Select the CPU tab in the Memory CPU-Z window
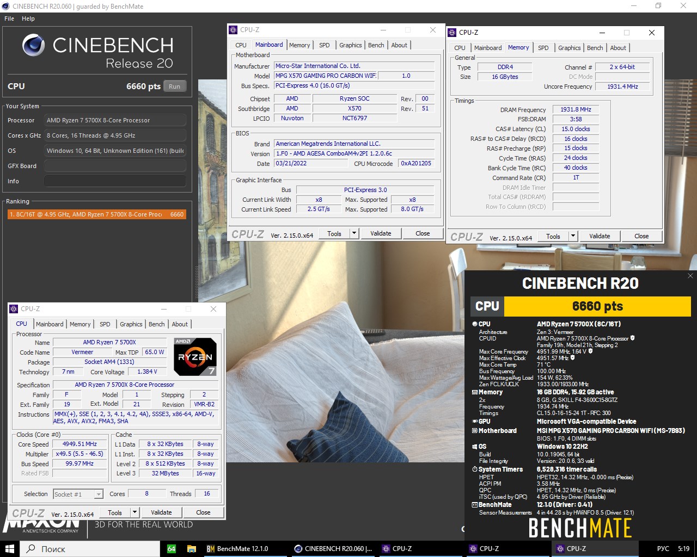Image resolution: width=697 pixels, height=557 pixels. coord(460,48)
